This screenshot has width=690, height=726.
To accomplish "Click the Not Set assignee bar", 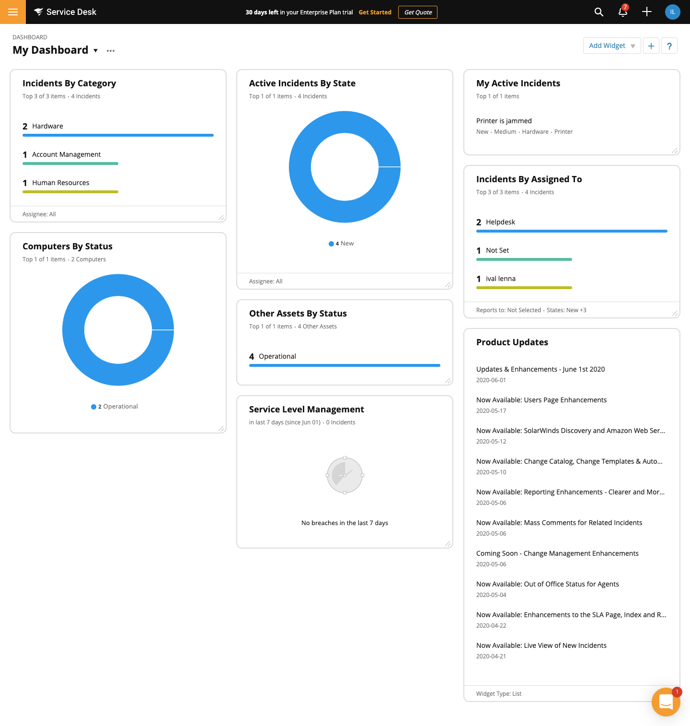I will click(524, 259).
